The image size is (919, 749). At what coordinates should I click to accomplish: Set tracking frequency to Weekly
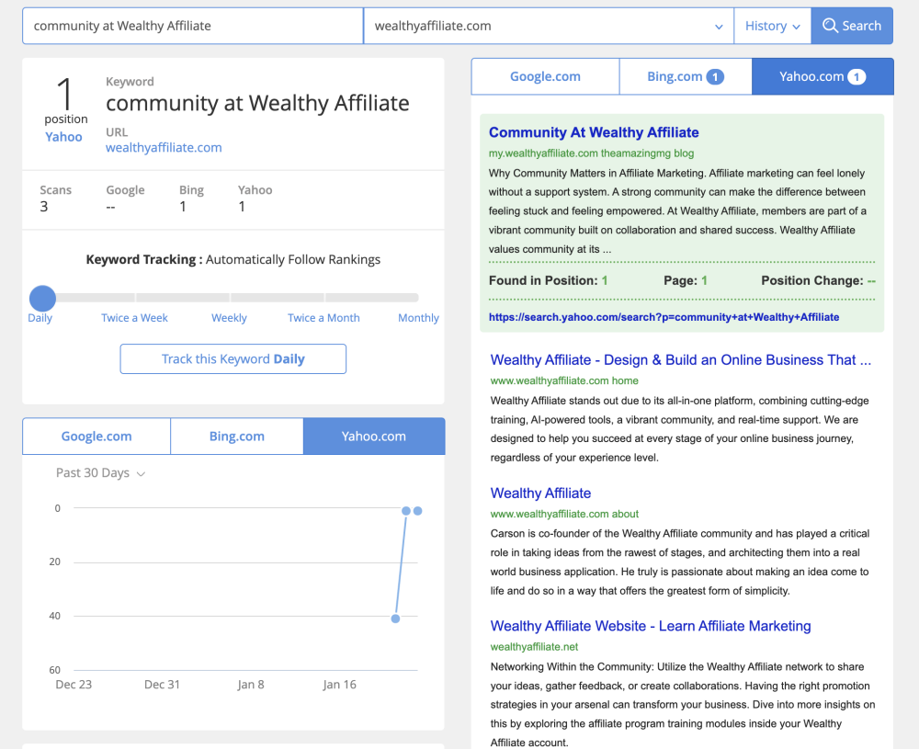point(229,318)
